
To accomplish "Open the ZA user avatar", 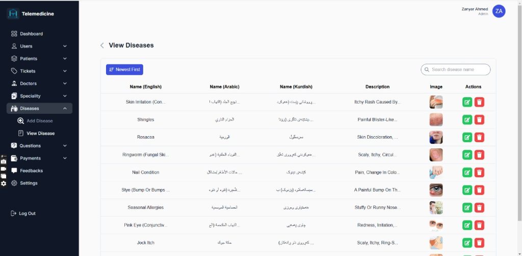I will [499, 11].
